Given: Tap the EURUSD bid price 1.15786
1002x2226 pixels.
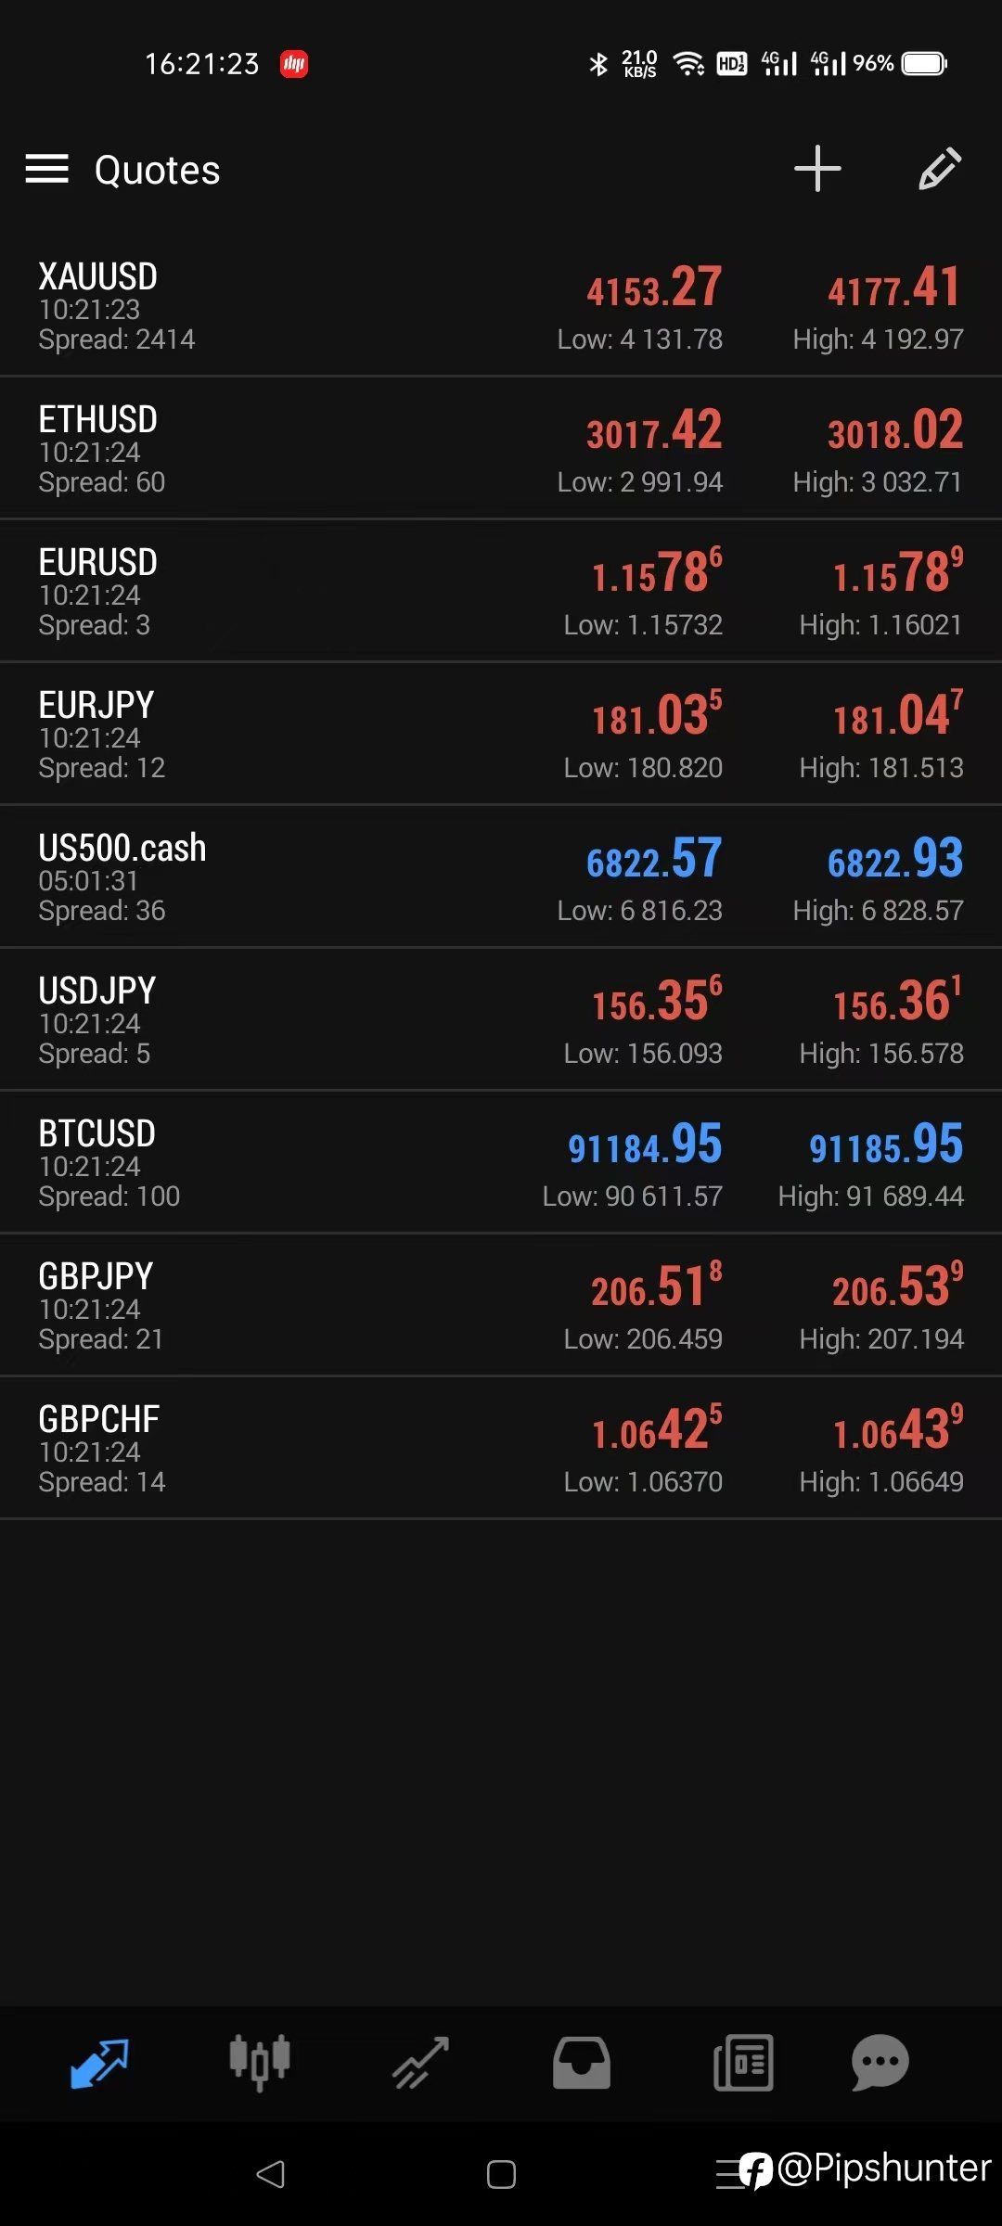Looking at the screenshot, I should point(657,571).
